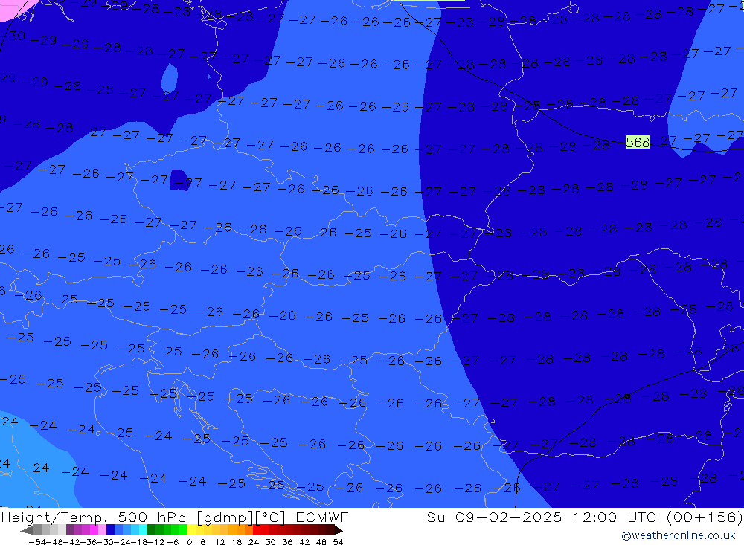Click the dark right arrow of color scale
Image resolution: width=744 pixels, height=545 pixels.
[x=338, y=530]
